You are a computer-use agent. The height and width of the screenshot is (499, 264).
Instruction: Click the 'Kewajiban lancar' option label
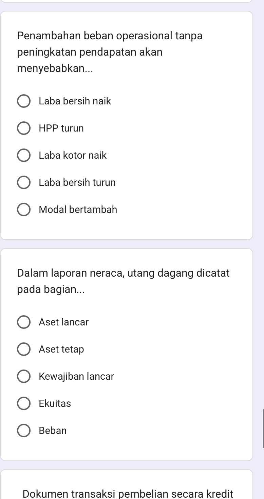tap(76, 376)
